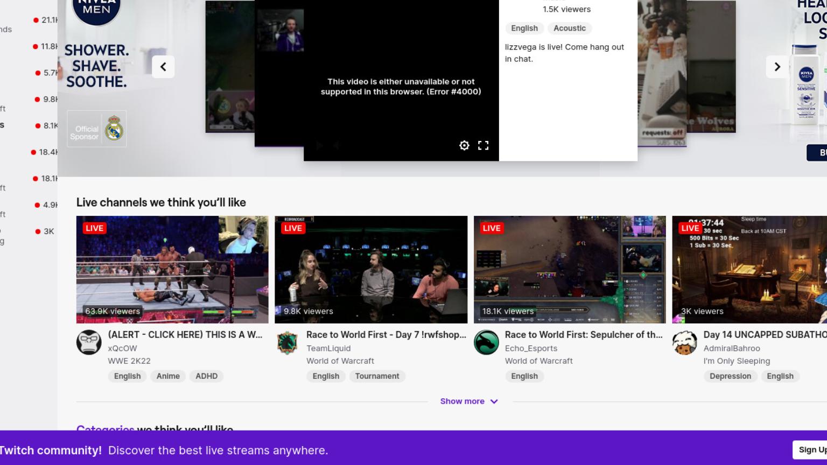Select the English tag under xQcOW
Image resolution: width=827 pixels, height=465 pixels.
127,376
